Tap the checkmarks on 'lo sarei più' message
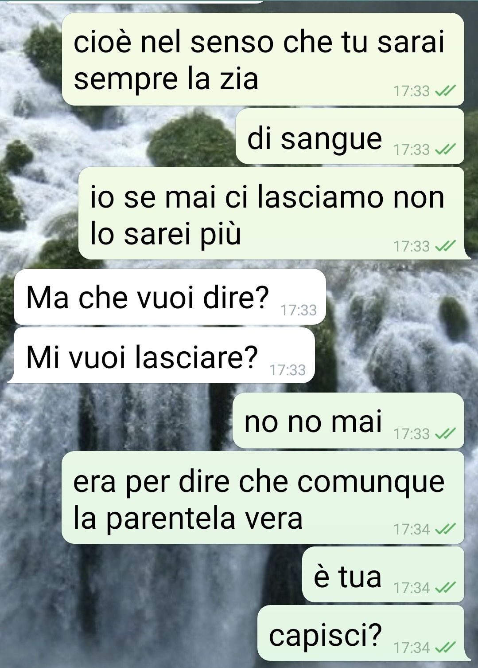478x668 pixels. tap(445, 246)
